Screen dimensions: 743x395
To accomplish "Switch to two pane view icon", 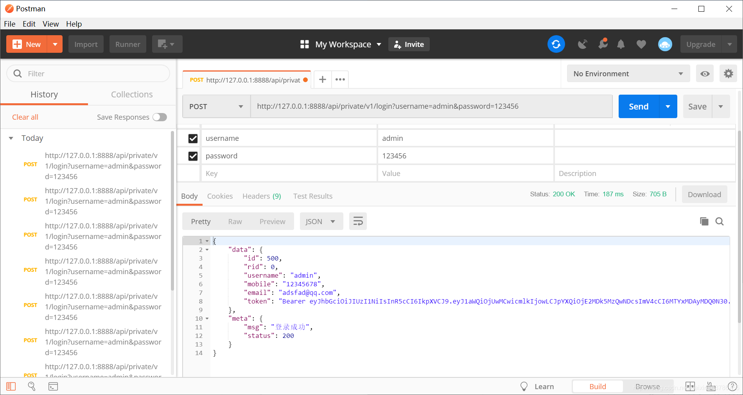I will [x=690, y=386].
